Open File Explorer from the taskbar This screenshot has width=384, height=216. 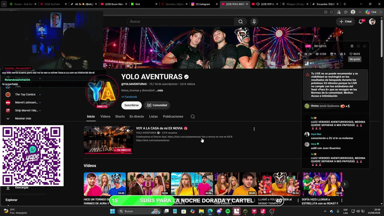tap(201, 211)
